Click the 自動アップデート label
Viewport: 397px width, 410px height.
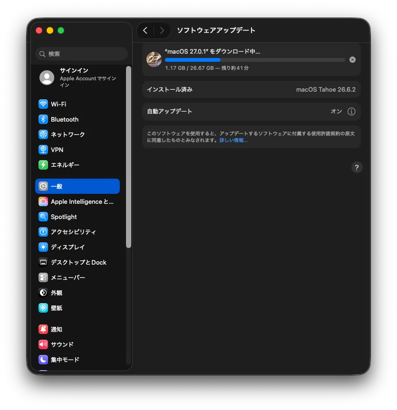coord(169,111)
